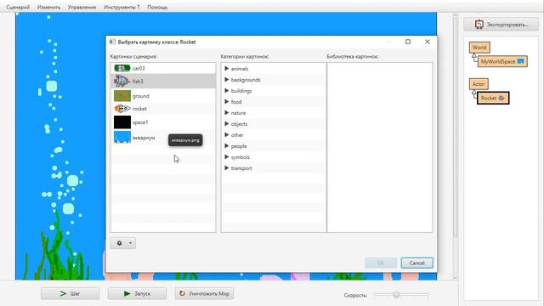Close the image chooser dialog
This screenshot has height=306, width=544.
pos(428,42)
